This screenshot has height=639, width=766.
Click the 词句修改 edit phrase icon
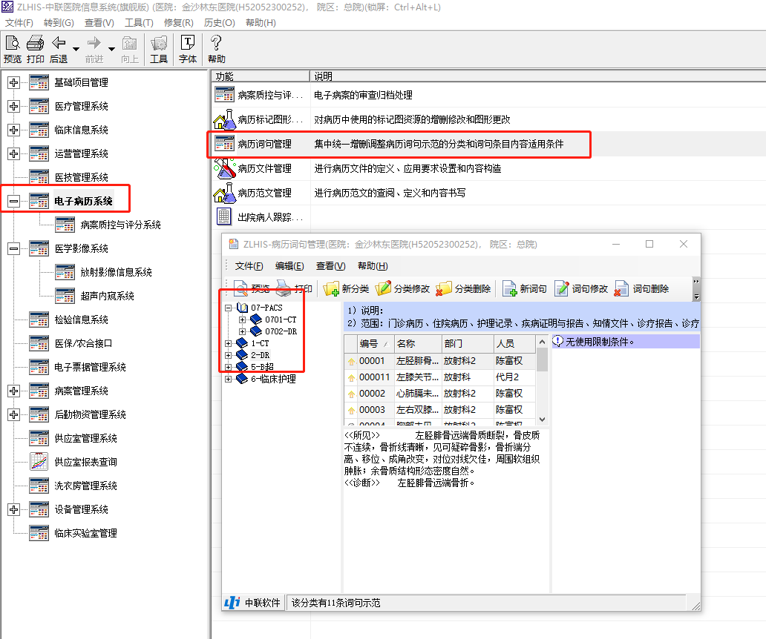pos(562,289)
